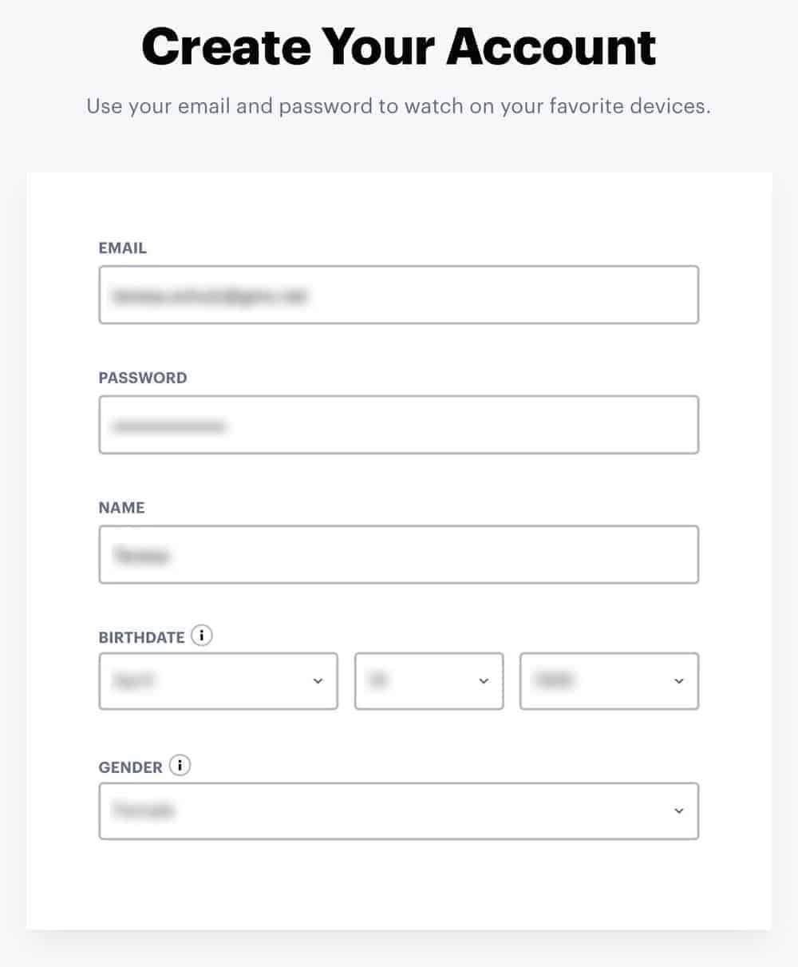Click the chevron arrow in the gender dropdown
Screen dimensions: 798x967
click(x=679, y=810)
